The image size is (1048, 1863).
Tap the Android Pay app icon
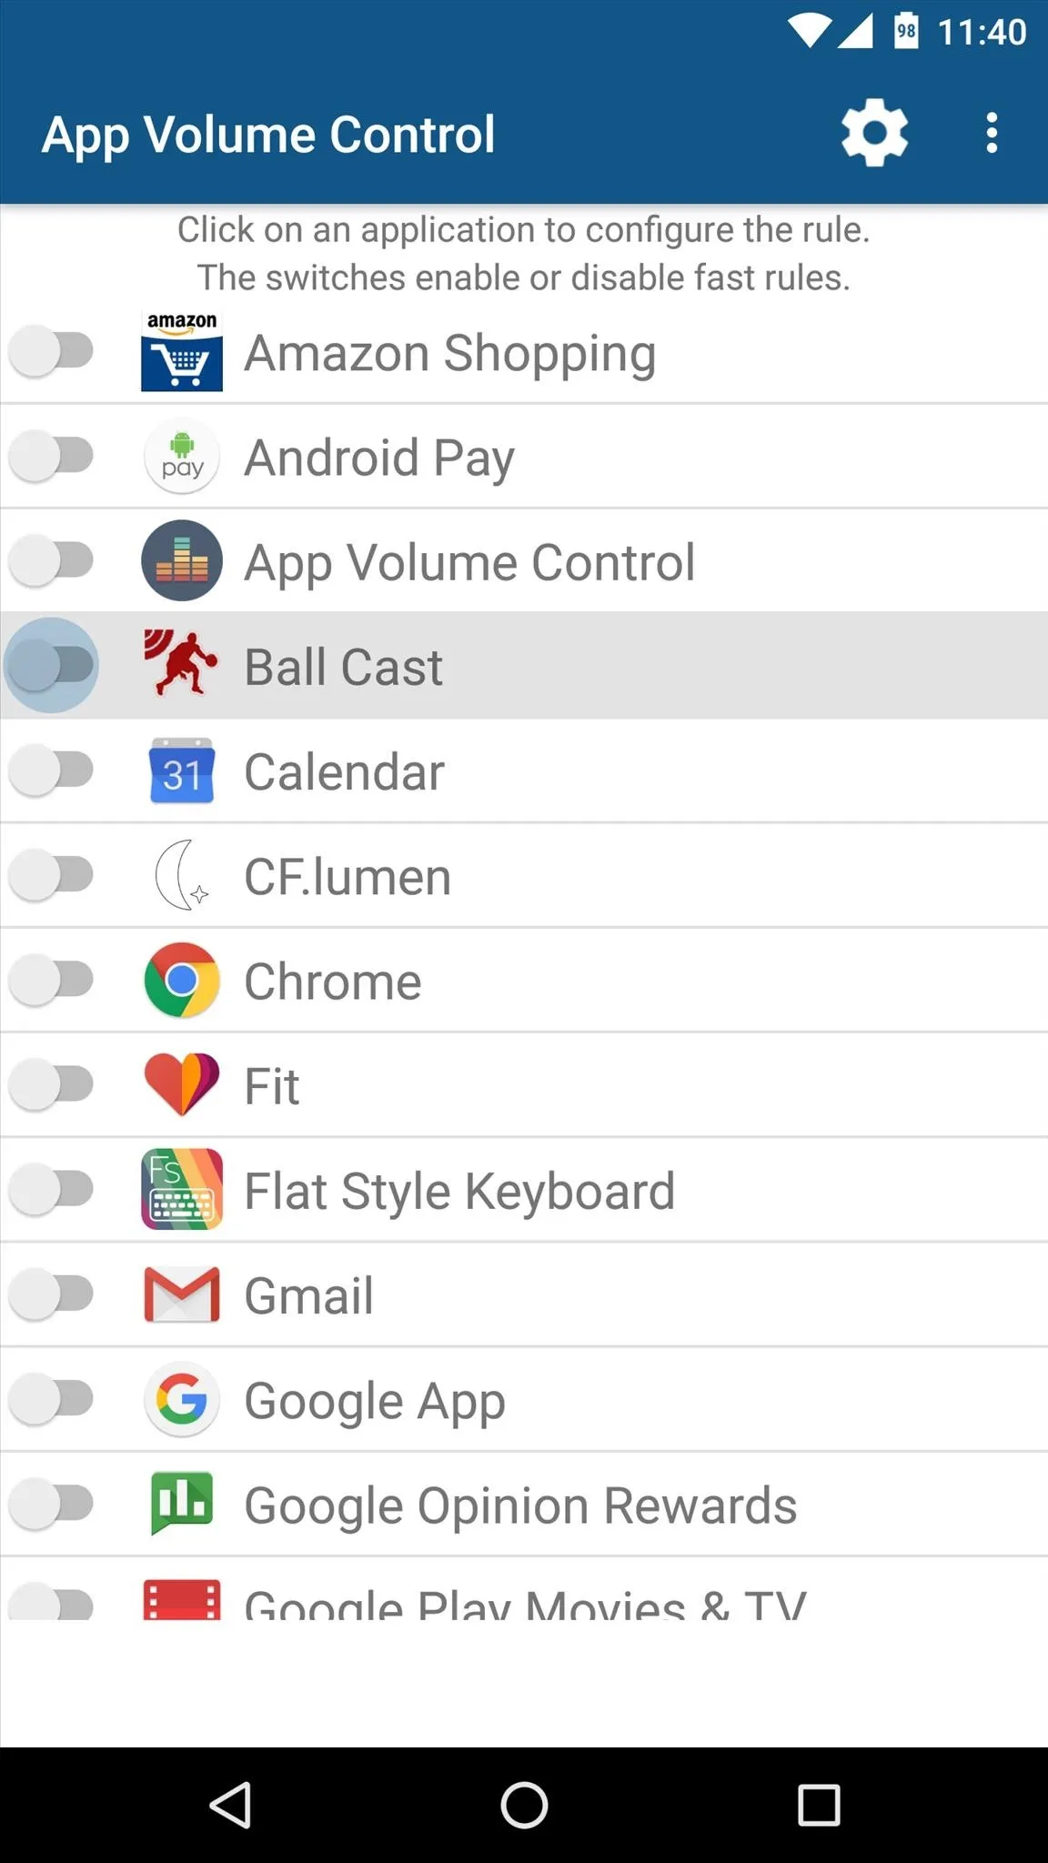182,456
